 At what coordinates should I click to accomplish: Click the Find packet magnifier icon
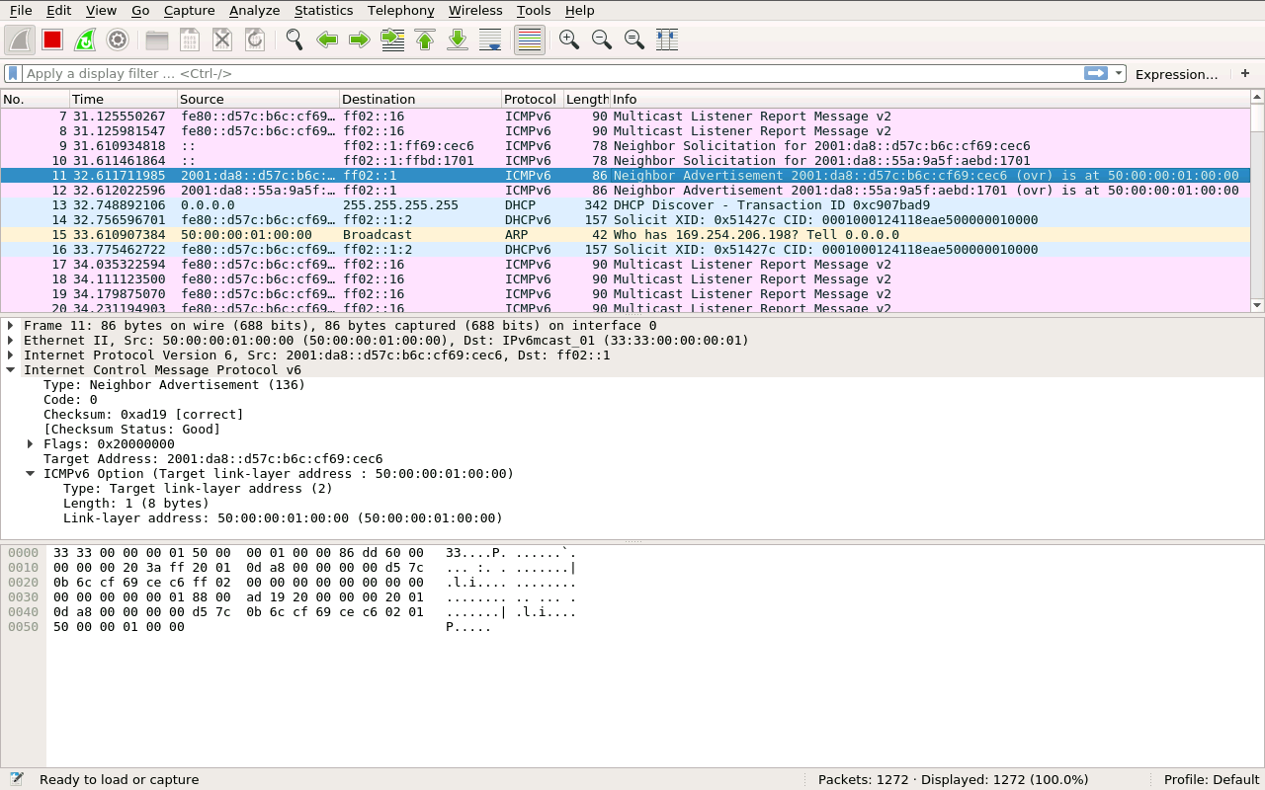pos(294,39)
